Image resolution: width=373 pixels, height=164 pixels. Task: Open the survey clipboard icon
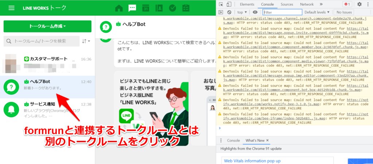click(186, 8)
